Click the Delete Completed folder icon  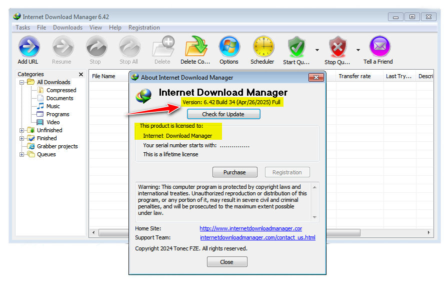coord(196,46)
